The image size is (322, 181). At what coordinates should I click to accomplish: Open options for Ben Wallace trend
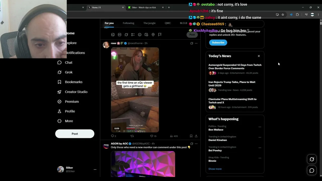[x=260, y=127]
